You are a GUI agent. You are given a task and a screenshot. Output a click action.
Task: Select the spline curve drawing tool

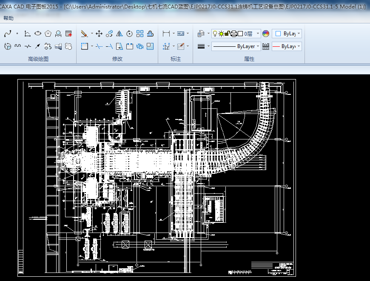tap(7, 33)
